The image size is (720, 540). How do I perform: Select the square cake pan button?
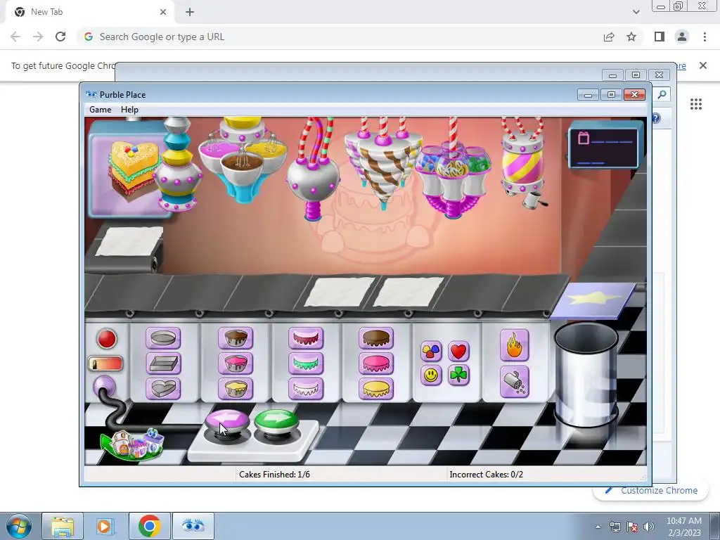163,364
